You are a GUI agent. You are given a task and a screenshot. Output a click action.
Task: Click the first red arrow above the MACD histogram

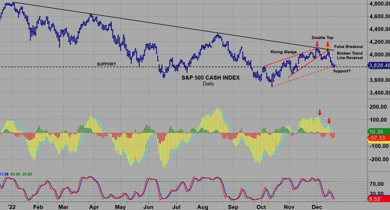[x=320, y=112]
